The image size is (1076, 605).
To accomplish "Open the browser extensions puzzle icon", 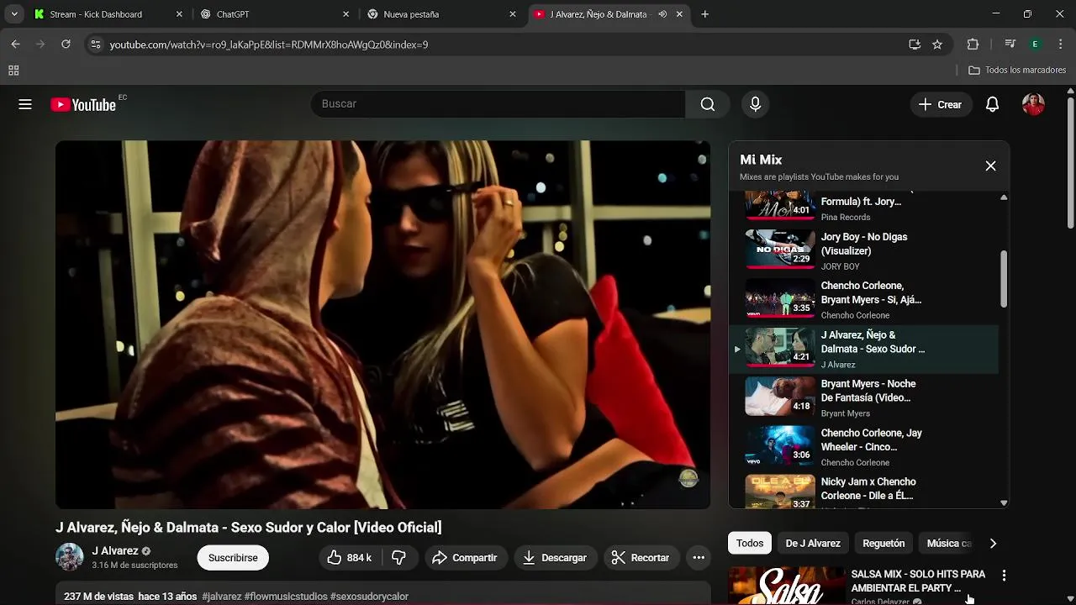I will tap(973, 45).
